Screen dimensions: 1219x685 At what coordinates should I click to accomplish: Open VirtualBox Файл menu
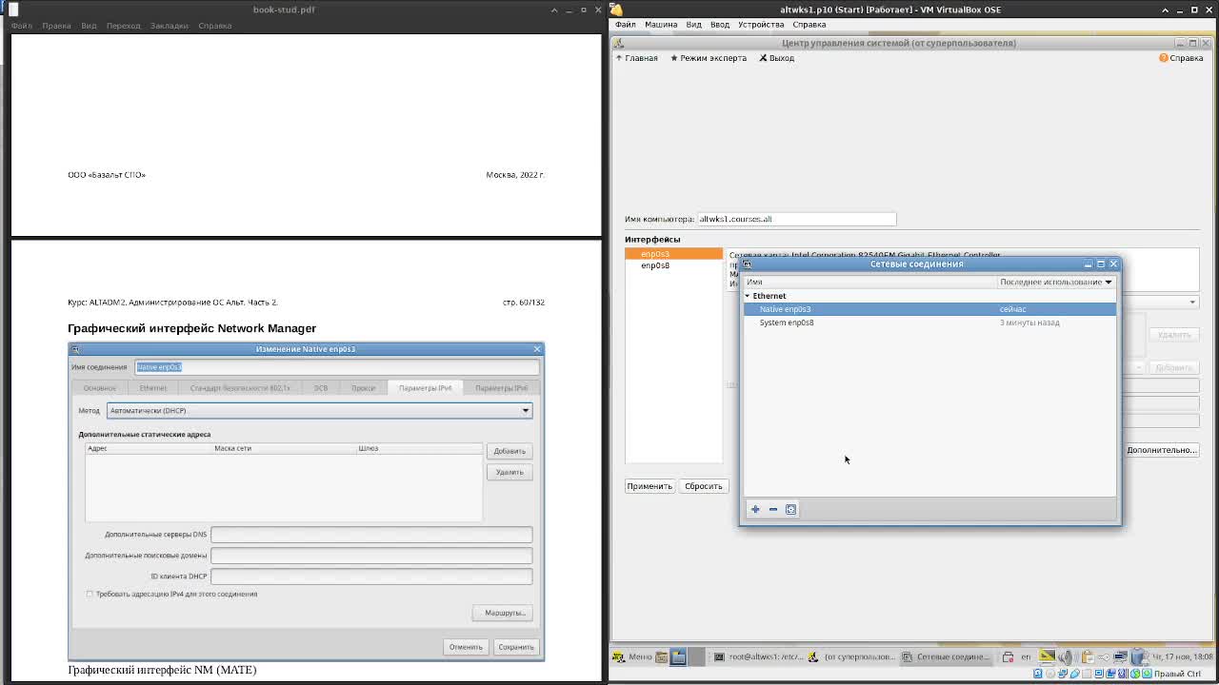[x=625, y=25]
